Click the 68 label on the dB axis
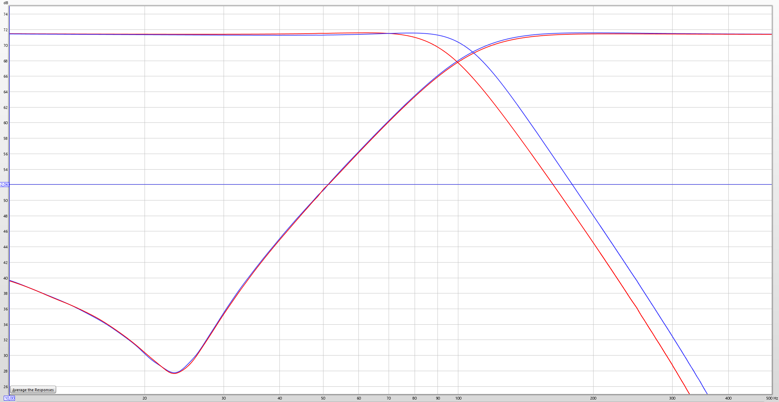 point(6,61)
